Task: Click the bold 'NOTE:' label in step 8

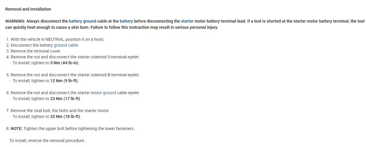Action: point(16,129)
